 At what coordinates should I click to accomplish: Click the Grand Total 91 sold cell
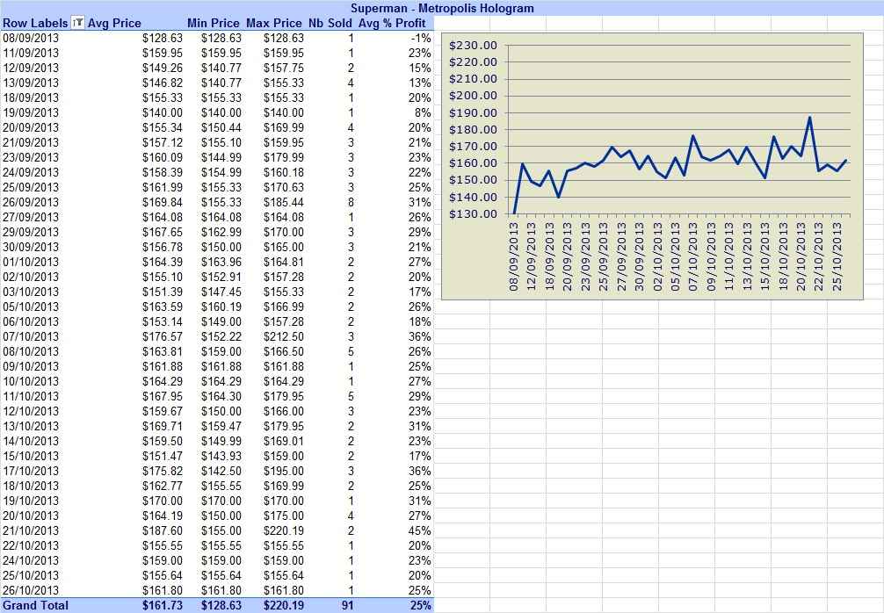point(347,605)
